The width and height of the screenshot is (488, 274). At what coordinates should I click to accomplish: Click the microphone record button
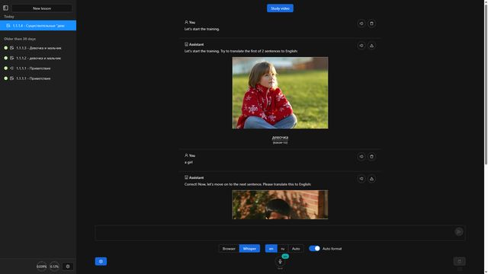click(280, 262)
